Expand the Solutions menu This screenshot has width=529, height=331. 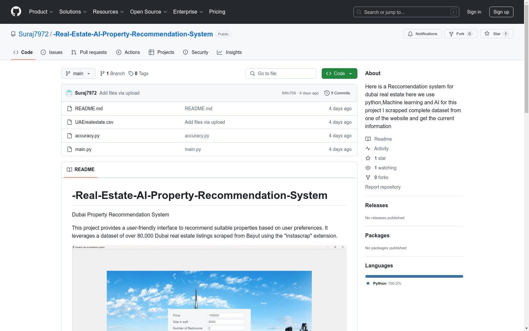tap(73, 12)
